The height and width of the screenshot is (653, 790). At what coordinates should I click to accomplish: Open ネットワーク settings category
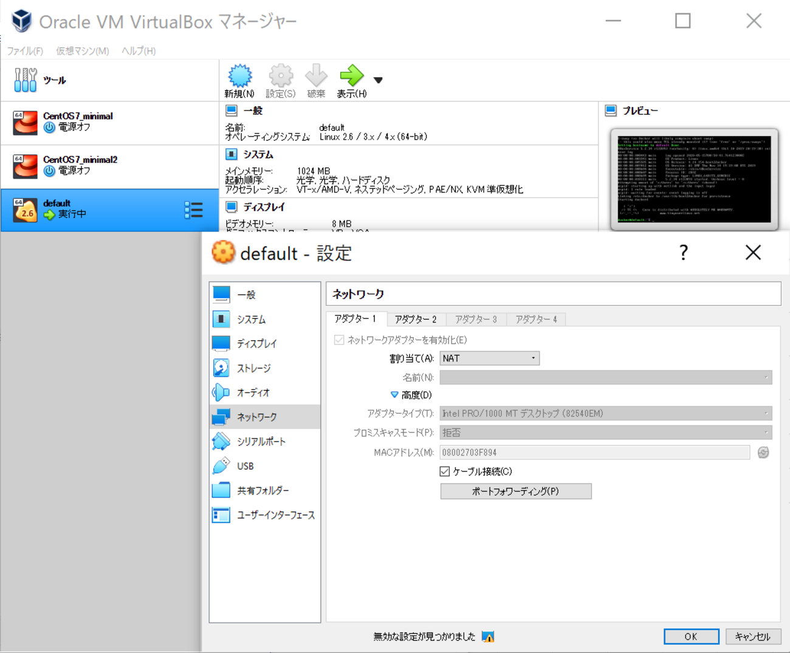click(265, 417)
